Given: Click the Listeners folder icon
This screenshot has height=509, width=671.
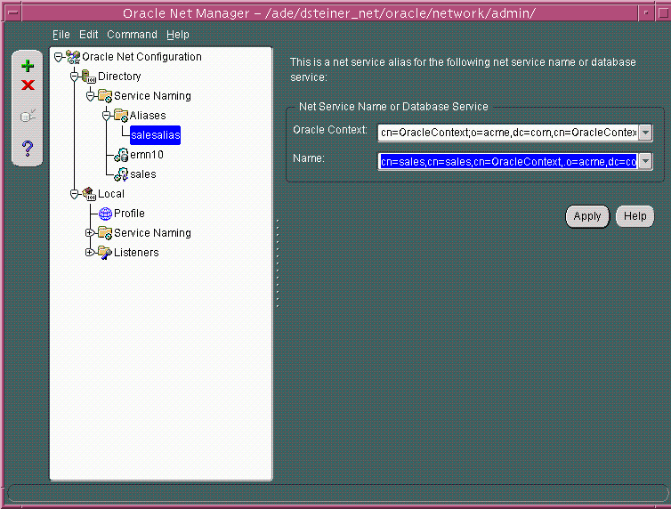Looking at the screenshot, I should (105, 253).
